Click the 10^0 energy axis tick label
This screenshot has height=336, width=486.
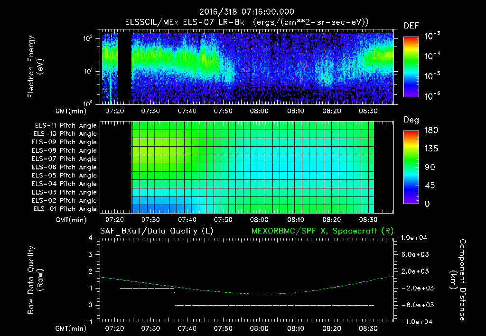point(88,103)
